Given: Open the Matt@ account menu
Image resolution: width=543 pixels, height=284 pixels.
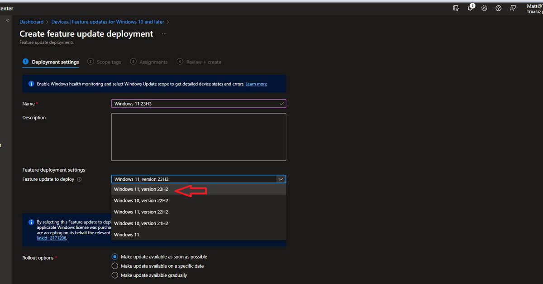Looking at the screenshot, I should 535,8.
